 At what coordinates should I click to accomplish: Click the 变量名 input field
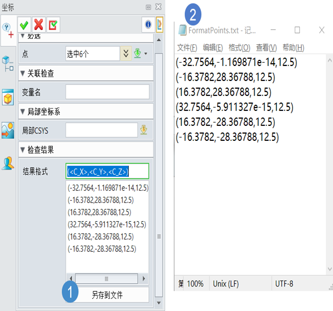pos(108,91)
